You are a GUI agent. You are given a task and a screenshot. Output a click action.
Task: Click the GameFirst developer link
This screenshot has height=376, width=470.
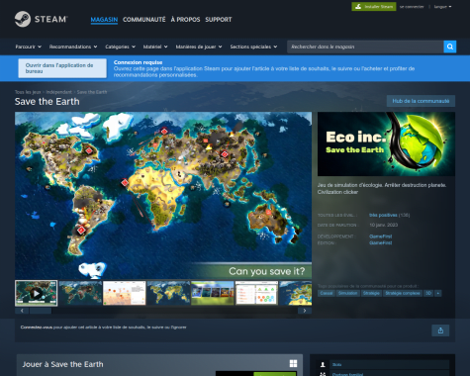[x=381, y=236]
